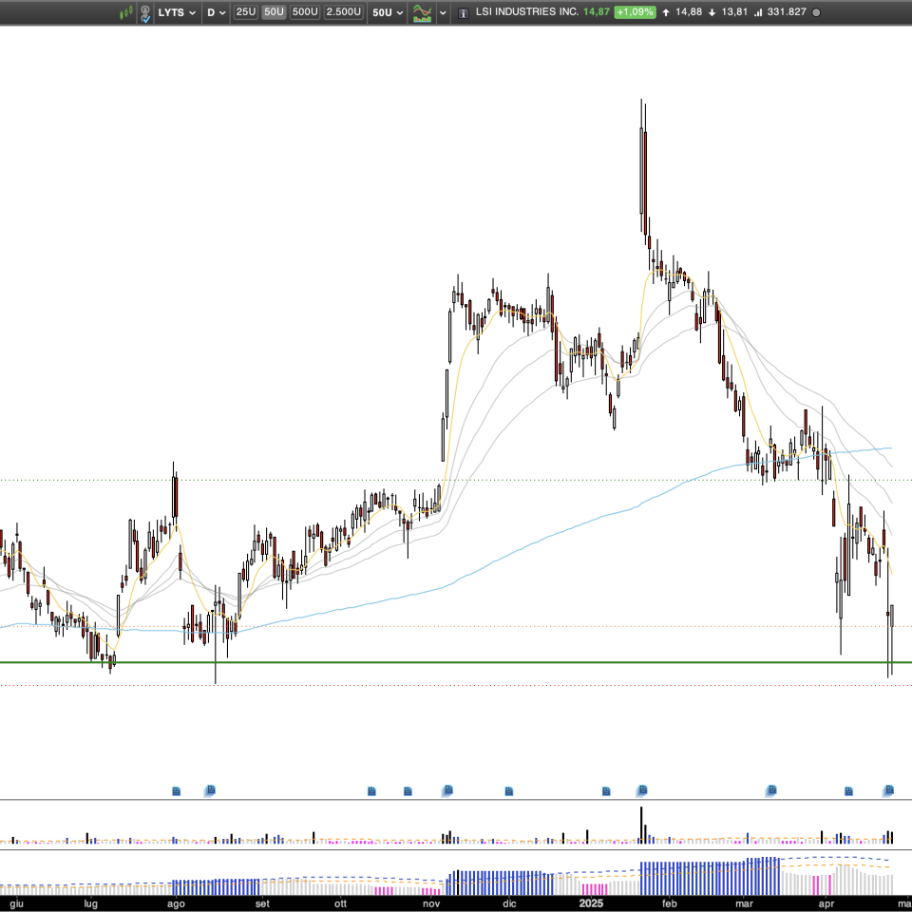Viewport: 912px width, 912px height.
Task: Open the D timeframe dropdown
Action: click(216, 12)
